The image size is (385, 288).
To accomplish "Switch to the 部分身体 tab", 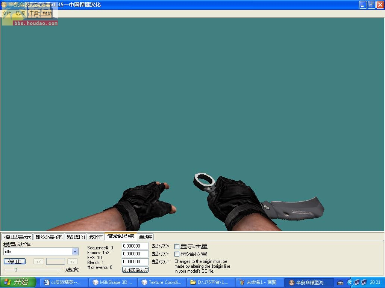I will (x=49, y=237).
